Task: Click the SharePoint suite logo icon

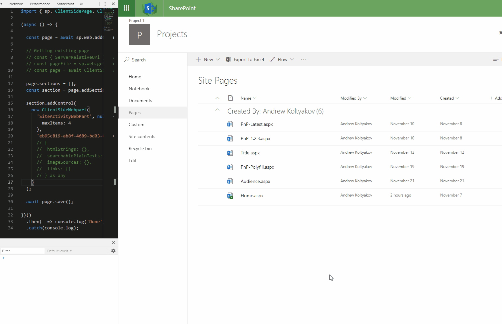Action: pos(149,8)
